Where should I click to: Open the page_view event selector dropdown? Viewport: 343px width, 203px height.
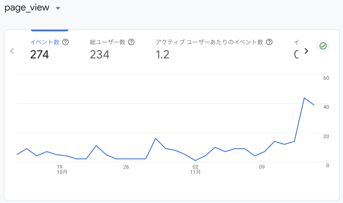[x=58, y=8]
